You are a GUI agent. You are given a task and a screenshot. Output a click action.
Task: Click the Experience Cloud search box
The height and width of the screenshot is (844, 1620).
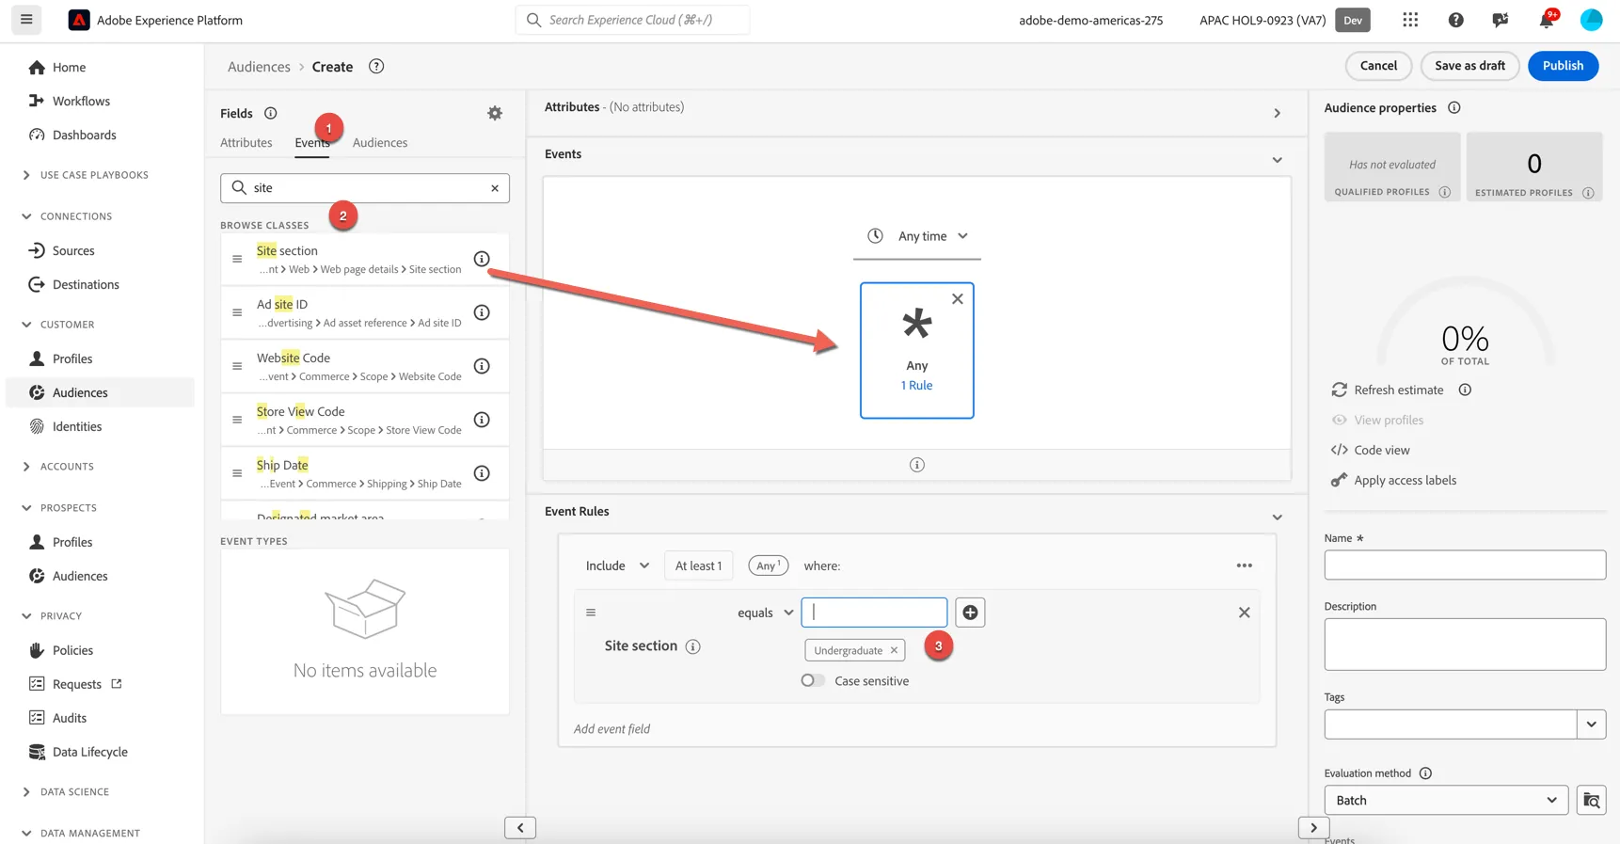coord(633,20)
